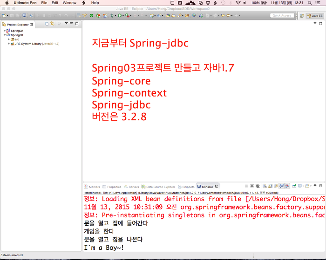Screen dimensions: 326x260
Task: Click Skip All Breakpoints icon
Action: [31, 15]
